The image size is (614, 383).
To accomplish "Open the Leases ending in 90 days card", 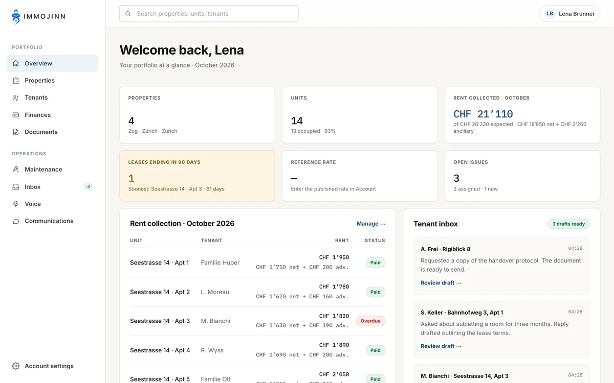I will point(197,176).
